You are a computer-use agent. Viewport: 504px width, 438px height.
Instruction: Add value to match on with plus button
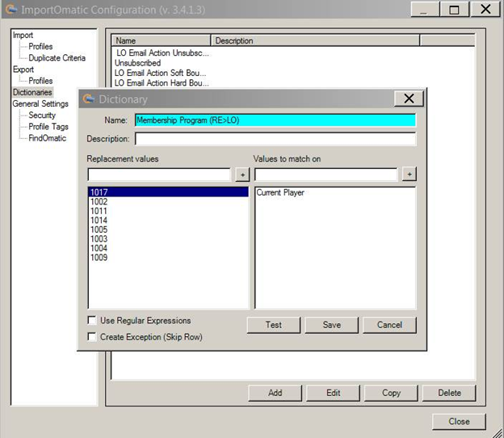tap(409, 174)
